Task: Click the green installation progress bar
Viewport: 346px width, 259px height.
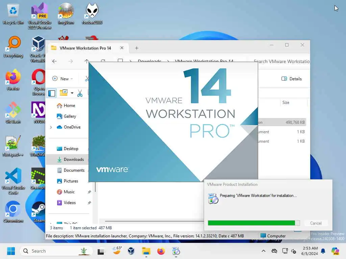Action: click(254, 223)
